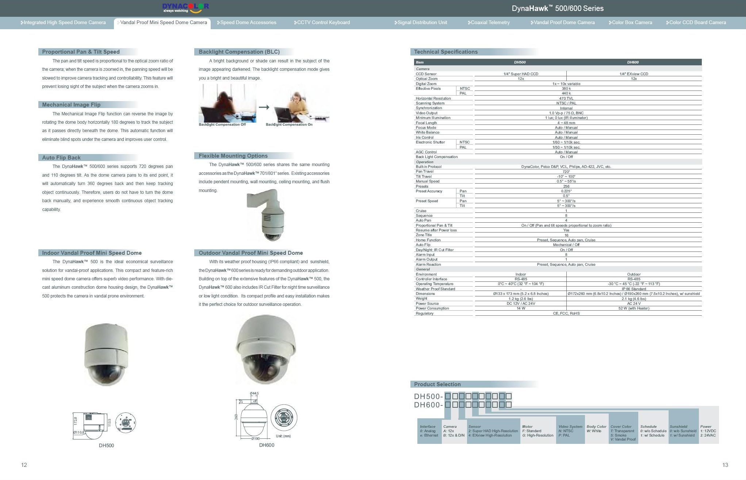Click the Video System option box
746x480 pixels.
click(570, 431)
